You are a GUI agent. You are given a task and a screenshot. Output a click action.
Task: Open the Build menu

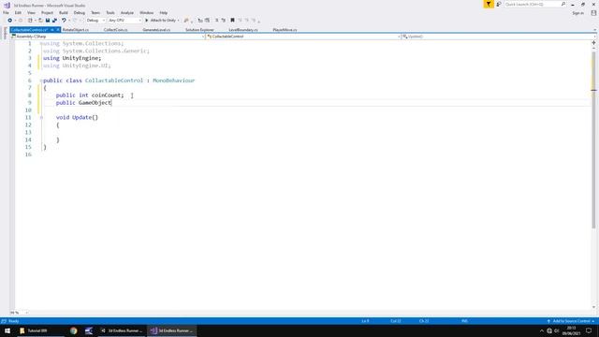[x=64, y=13]
